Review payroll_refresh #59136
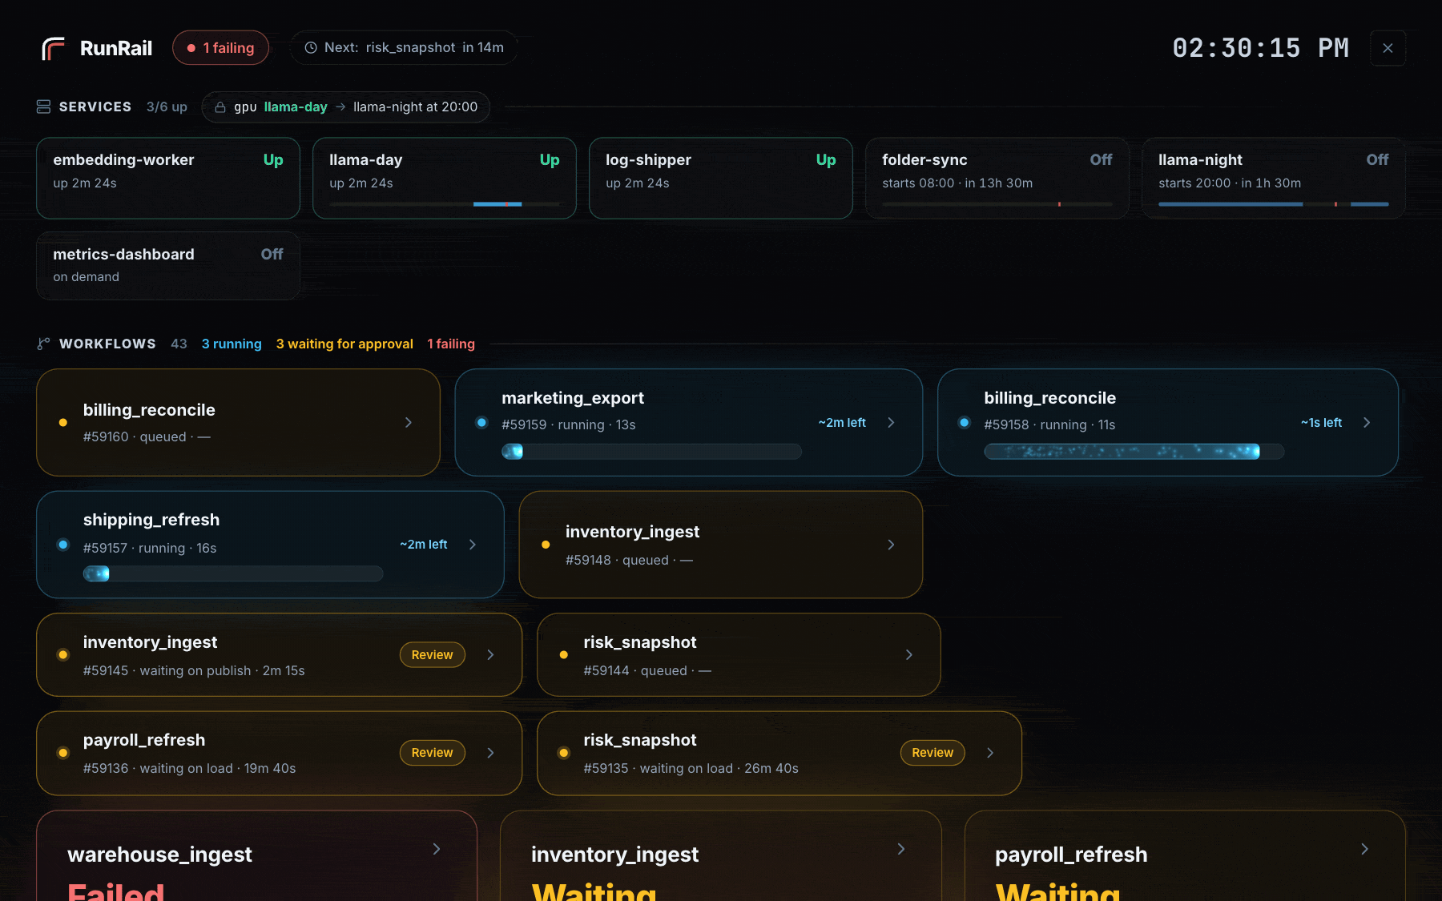 [433, 753]
